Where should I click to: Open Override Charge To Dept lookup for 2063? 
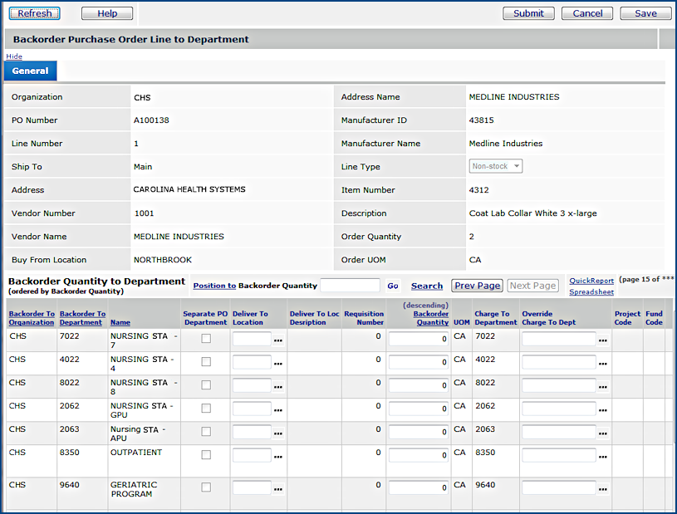point(603,433)
